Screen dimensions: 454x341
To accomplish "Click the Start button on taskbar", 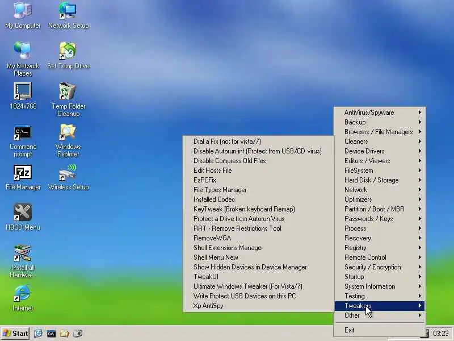I will pos(15,334).
